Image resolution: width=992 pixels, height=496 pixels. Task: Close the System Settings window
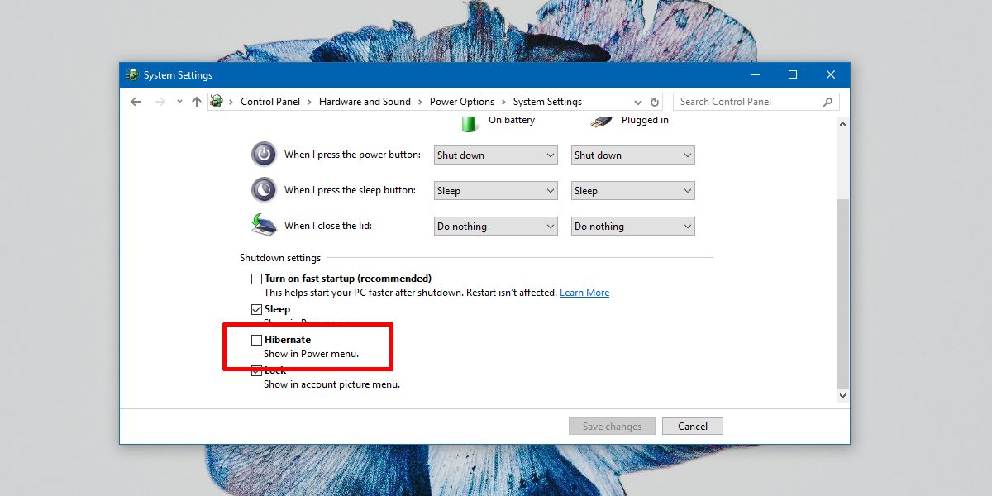point(831,74)
